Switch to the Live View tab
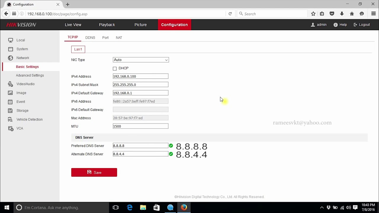Image resolution: width=379 pixels, height=213 pixels. (73, 25)
